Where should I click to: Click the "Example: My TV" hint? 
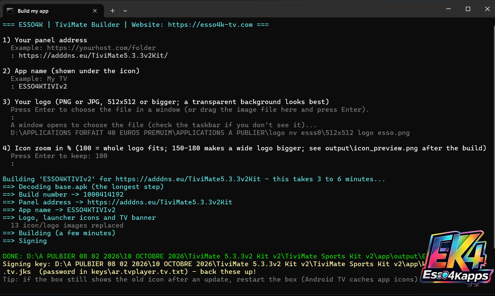[39, 79]
